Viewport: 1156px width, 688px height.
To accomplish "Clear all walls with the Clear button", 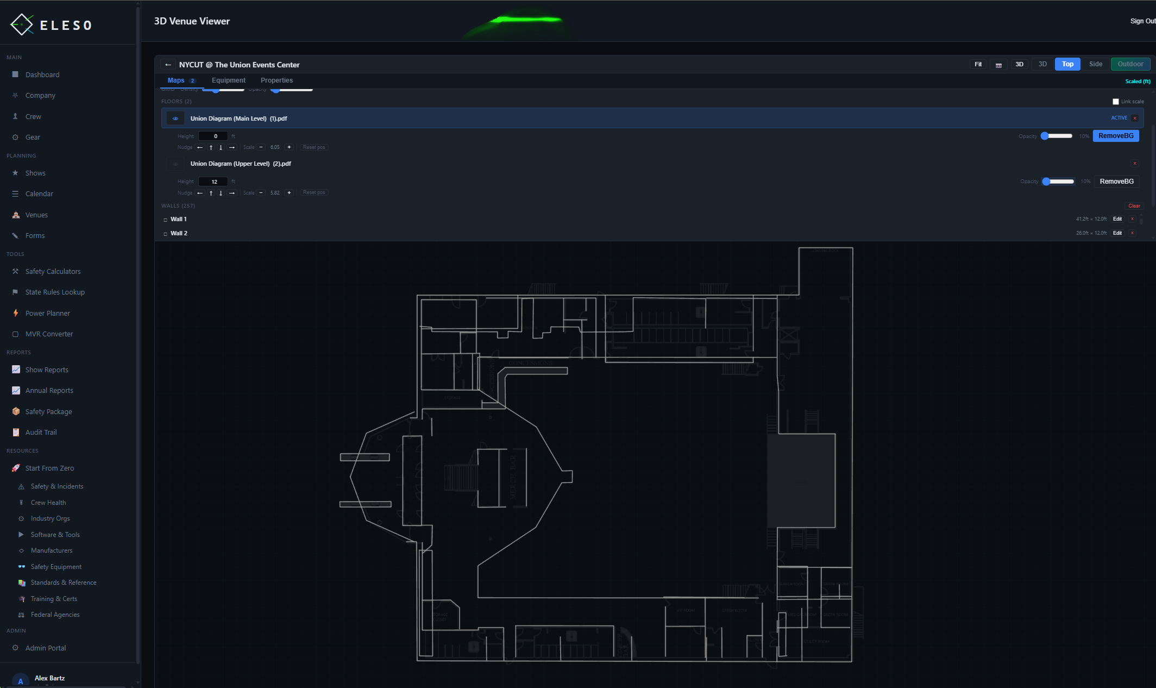I will (x=1134, y=205).
